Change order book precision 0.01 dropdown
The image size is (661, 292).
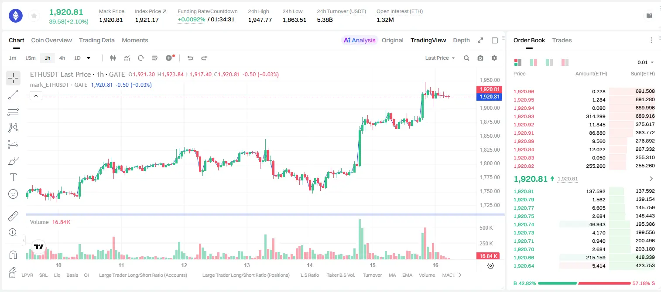pyautogui.click(x=646, y=62)
